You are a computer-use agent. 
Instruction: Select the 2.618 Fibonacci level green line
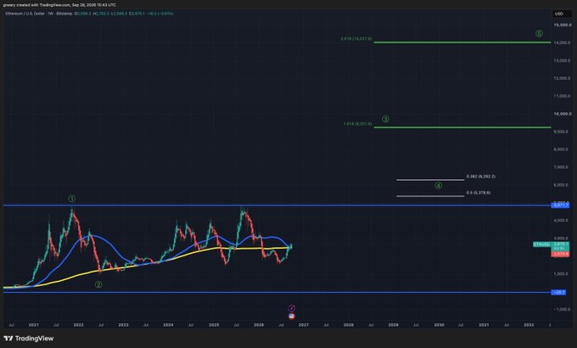click(462, 42)
